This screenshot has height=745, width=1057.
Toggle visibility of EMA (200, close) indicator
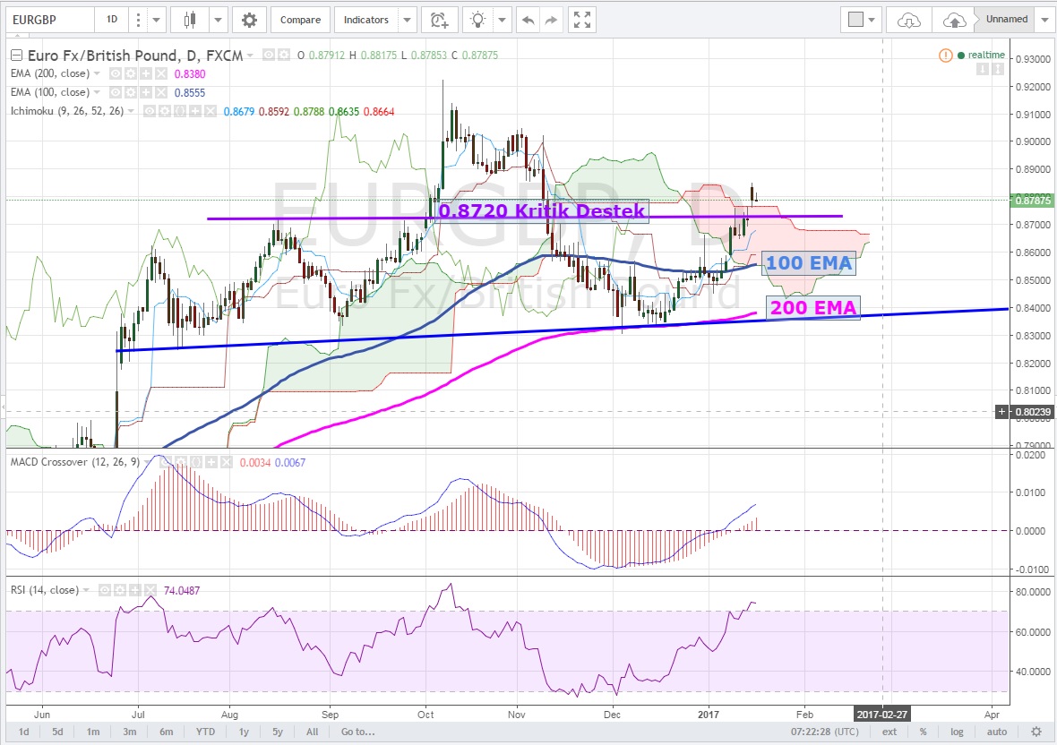(x=114, y=75)
